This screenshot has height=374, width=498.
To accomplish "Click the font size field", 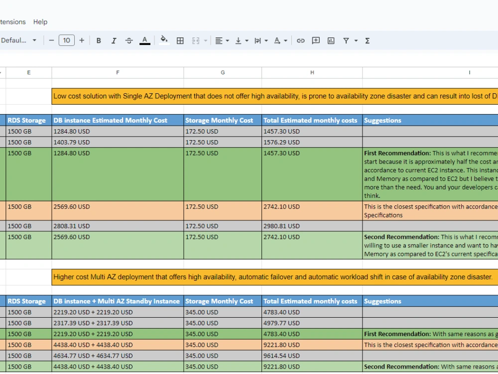I will pyautogui.click(x=66, y=40).
